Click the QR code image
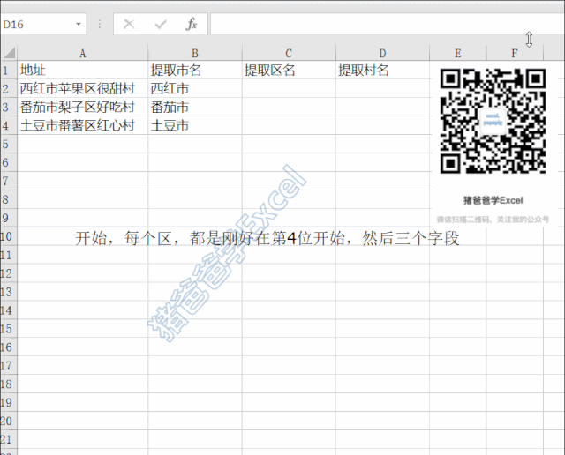 [x=493, y=121]
